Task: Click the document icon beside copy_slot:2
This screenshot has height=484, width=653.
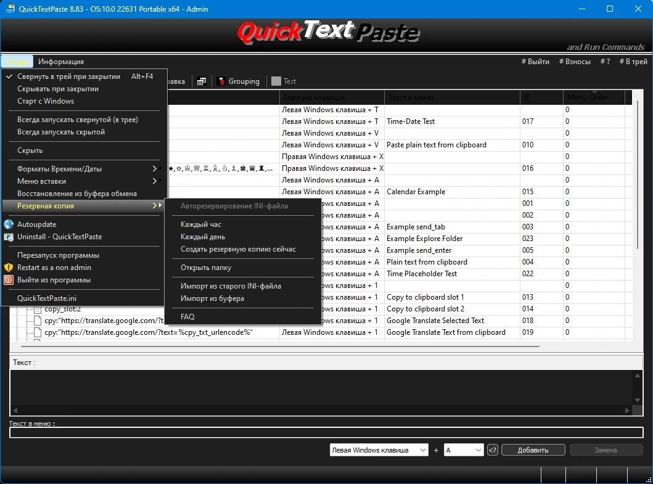Action: click(x=38, y=309)
